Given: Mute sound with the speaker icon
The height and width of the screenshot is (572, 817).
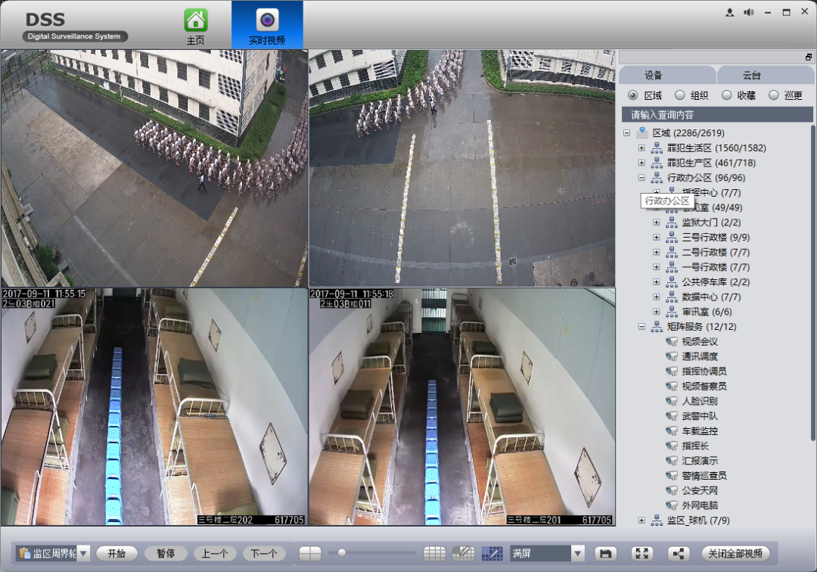Looking at the screenshot, I should click(749, 13).
